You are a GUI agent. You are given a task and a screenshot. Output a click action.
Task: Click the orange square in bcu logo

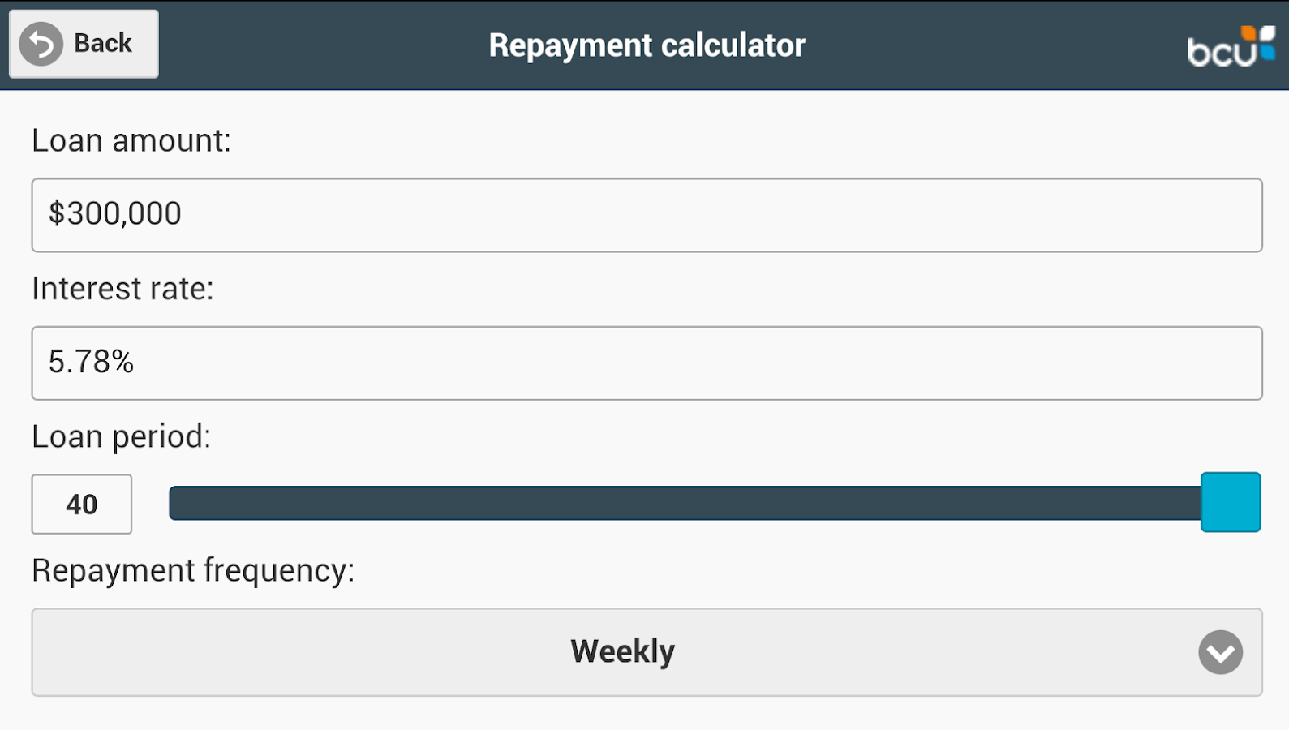pos(1248,34)
